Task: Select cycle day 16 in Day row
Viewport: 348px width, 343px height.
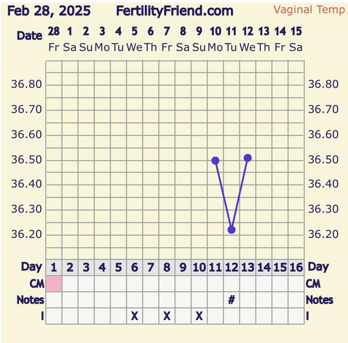Action: point(296,267)
